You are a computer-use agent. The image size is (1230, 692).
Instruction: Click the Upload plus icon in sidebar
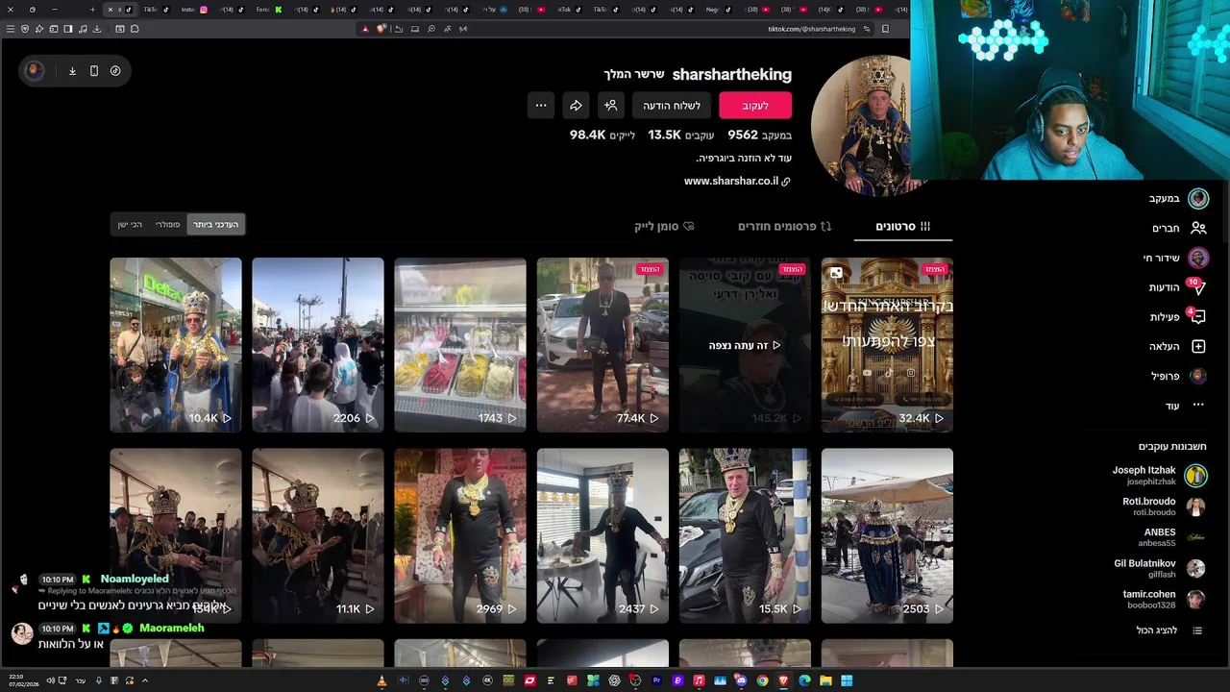[1198, 347]
